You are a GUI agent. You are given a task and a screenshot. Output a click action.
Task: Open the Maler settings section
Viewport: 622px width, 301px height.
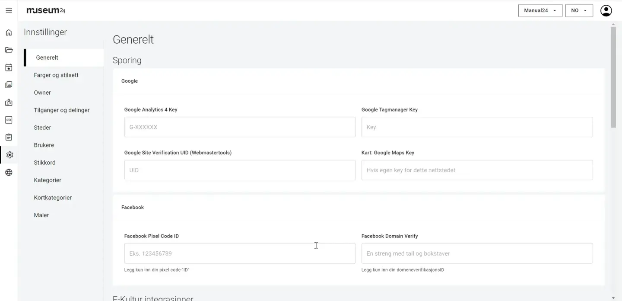(41, 215)
